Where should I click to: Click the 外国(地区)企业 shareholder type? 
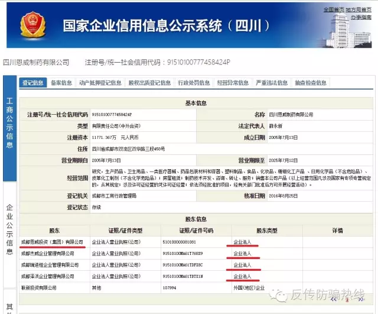[249, 288]
